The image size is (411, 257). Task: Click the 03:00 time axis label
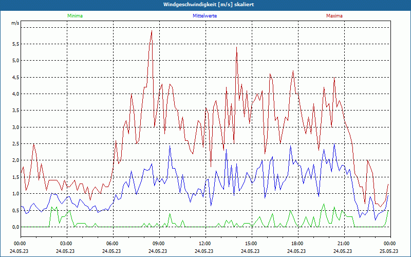[66, 244]
